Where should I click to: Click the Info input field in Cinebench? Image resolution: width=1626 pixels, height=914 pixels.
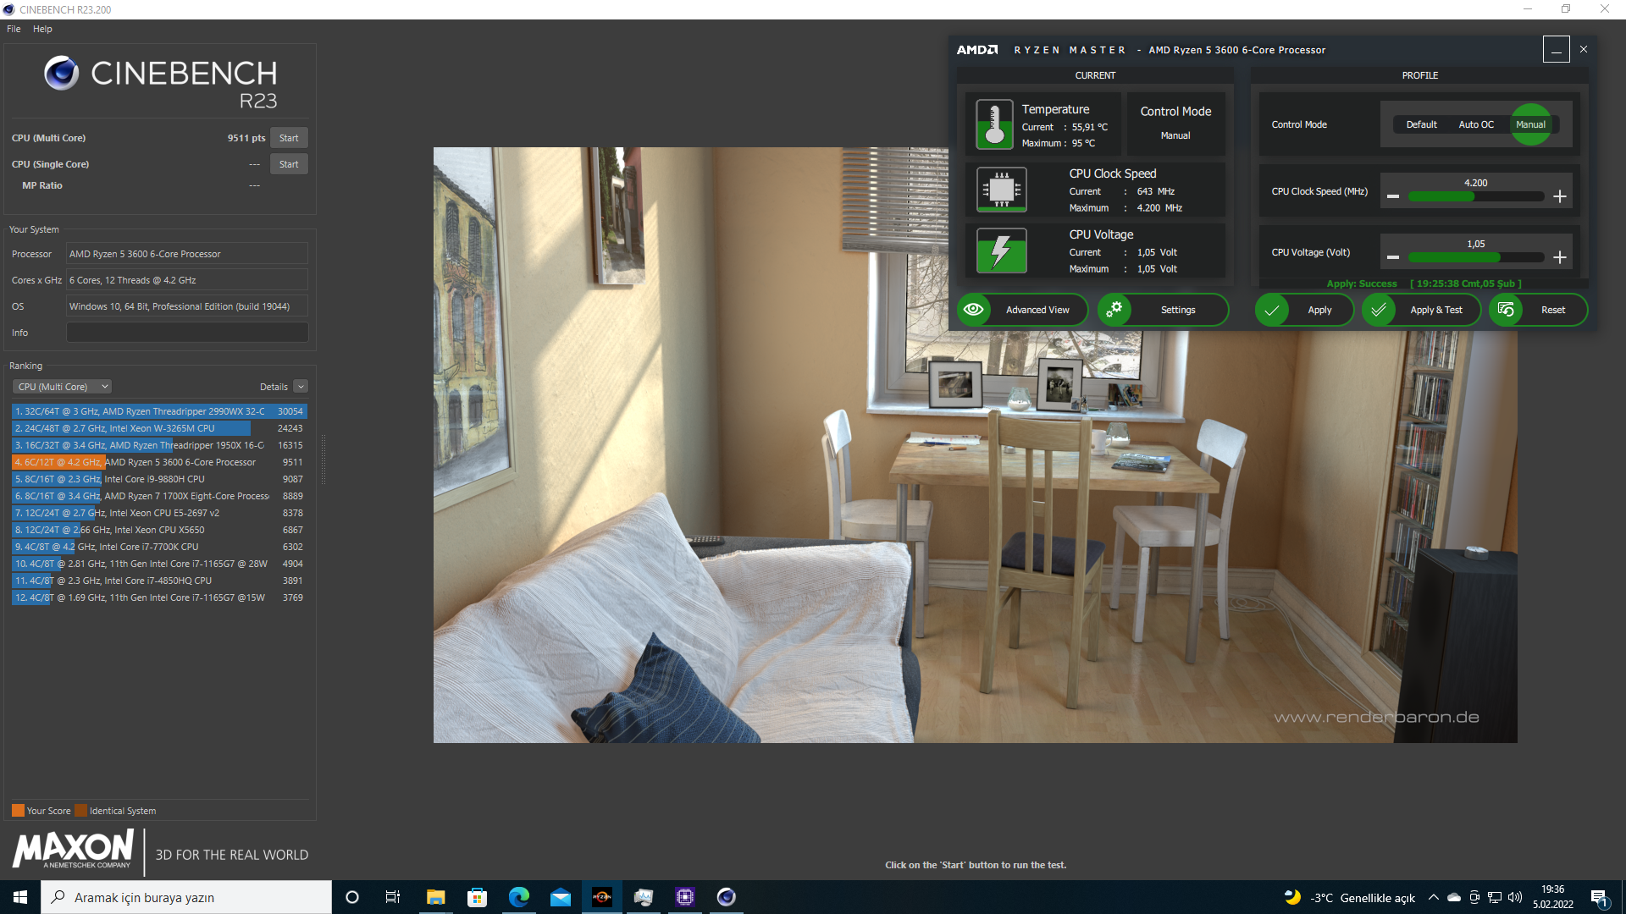[188, 332]
